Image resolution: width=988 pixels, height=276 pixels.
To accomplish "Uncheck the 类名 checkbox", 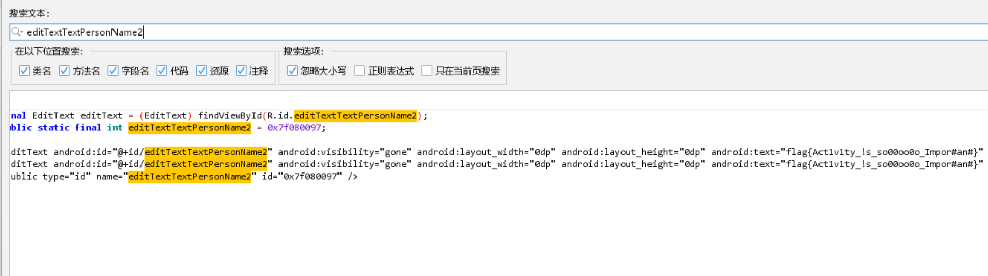I will point(24,71).
